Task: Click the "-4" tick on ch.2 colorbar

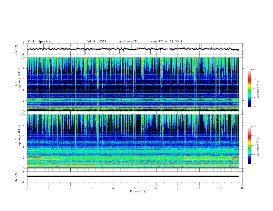Action: (254, 136)
